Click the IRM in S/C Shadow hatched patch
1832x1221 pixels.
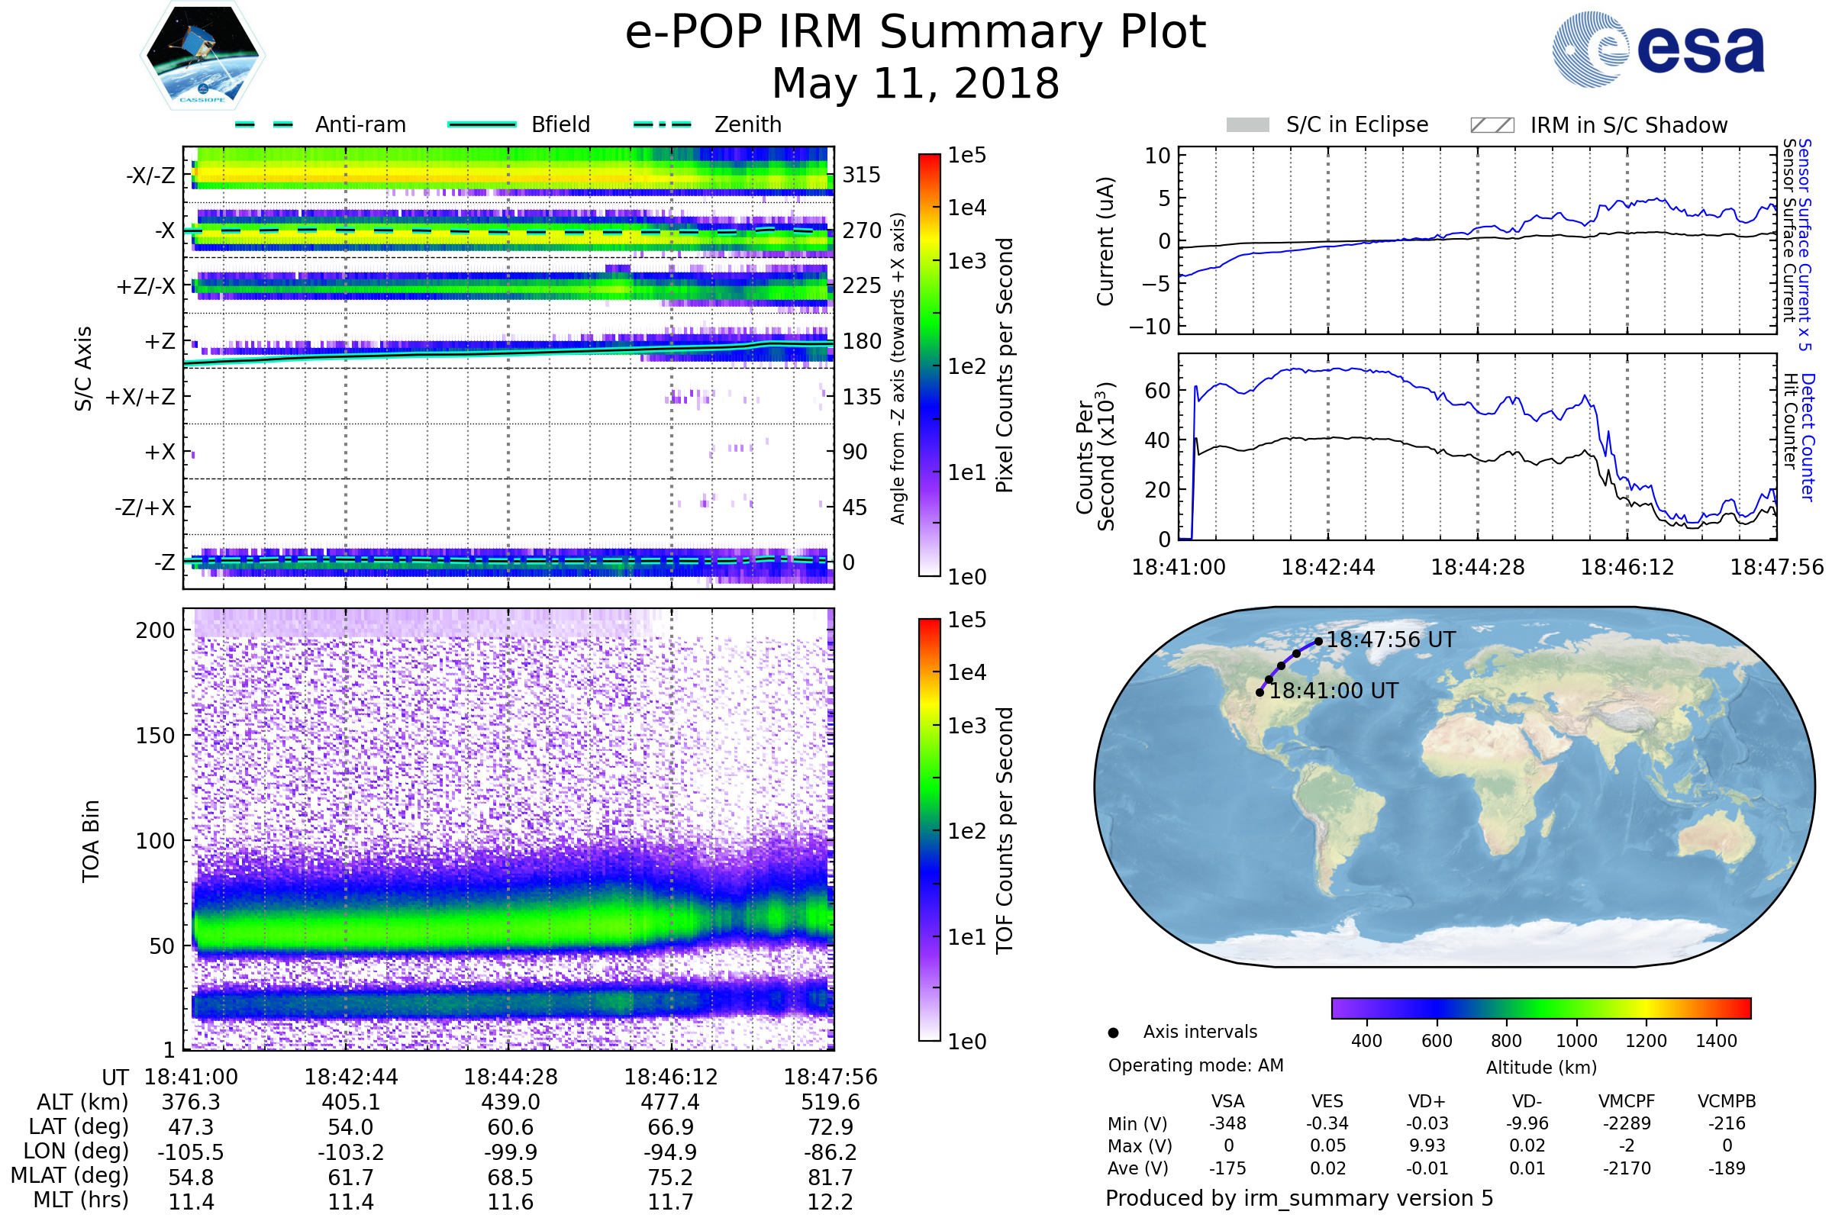coord(1492,125)
